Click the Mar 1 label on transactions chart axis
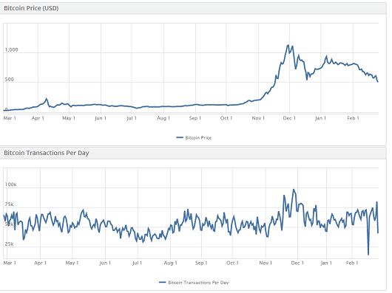392x293 pixels. point(10,263)
